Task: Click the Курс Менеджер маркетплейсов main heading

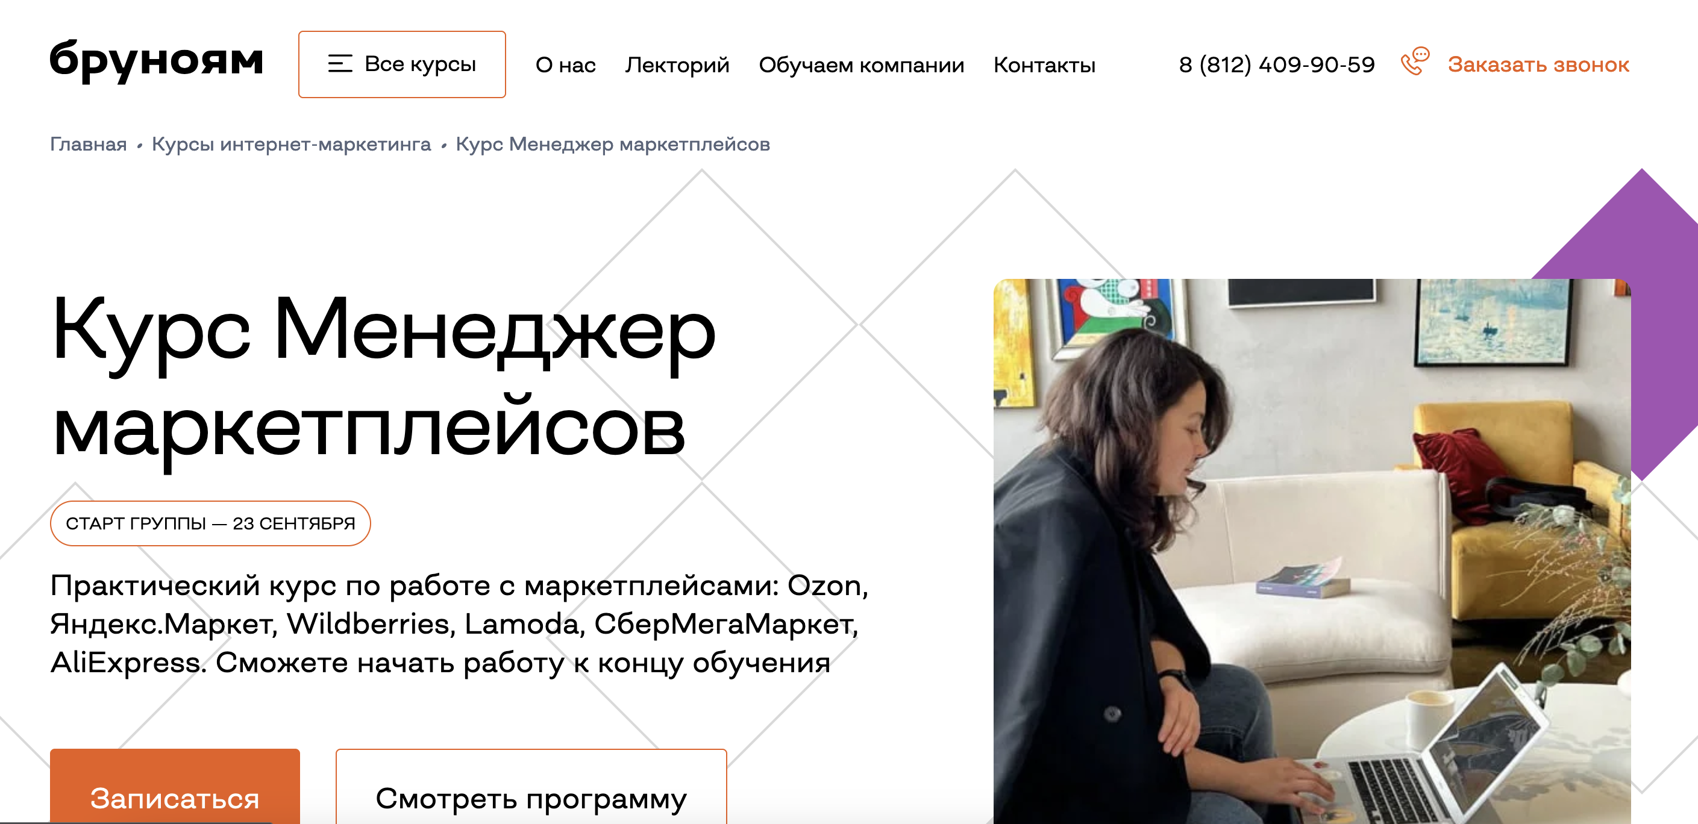Action: (384, 379)
